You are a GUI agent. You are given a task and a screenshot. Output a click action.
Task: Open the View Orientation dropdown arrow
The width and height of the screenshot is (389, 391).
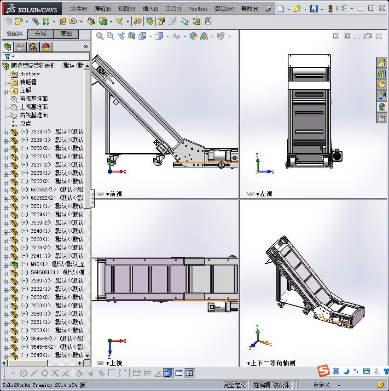pyautogui.click(x=151, y=36)
